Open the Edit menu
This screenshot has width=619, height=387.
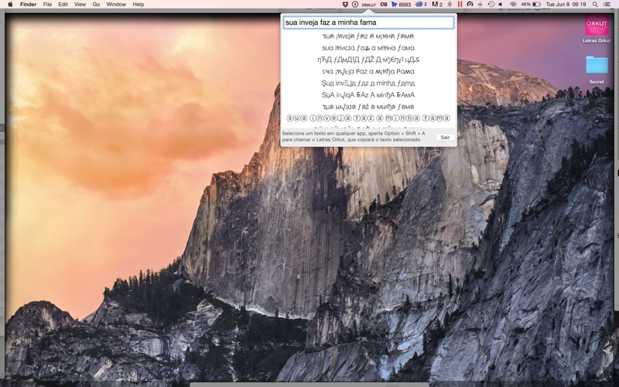(63, 5)
